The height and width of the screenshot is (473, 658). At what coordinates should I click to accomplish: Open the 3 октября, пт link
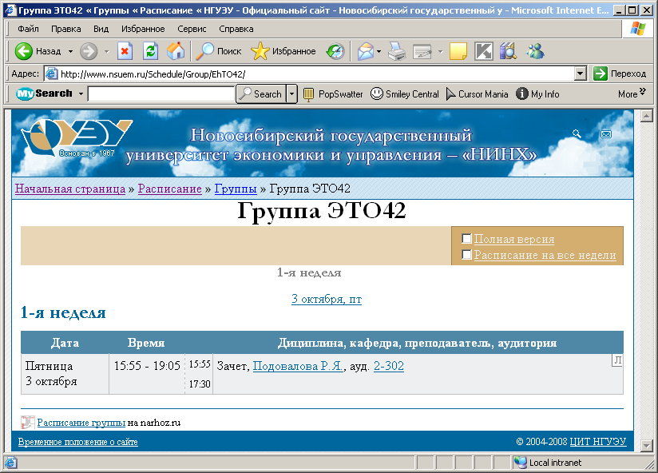tap(327, 300)
